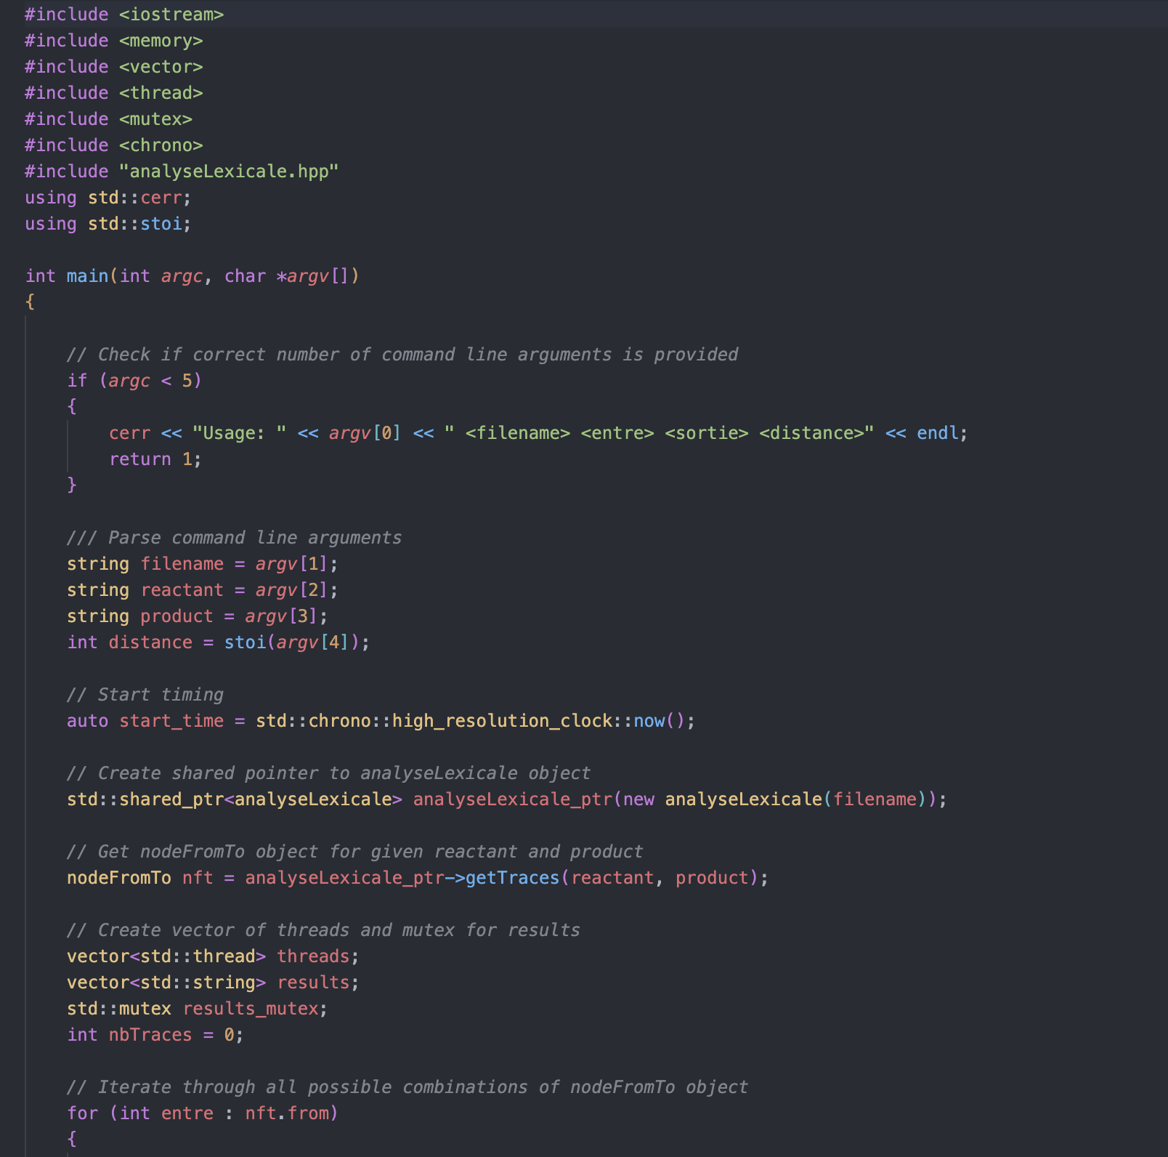Click the 'return 1;' statement
1168x1157 pixels.
tap(155, 459)
